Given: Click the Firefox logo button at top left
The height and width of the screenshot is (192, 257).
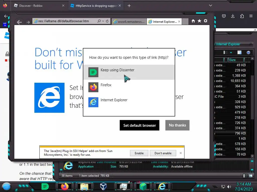Looking at the screenshot, I should click(x=5, y=5).
